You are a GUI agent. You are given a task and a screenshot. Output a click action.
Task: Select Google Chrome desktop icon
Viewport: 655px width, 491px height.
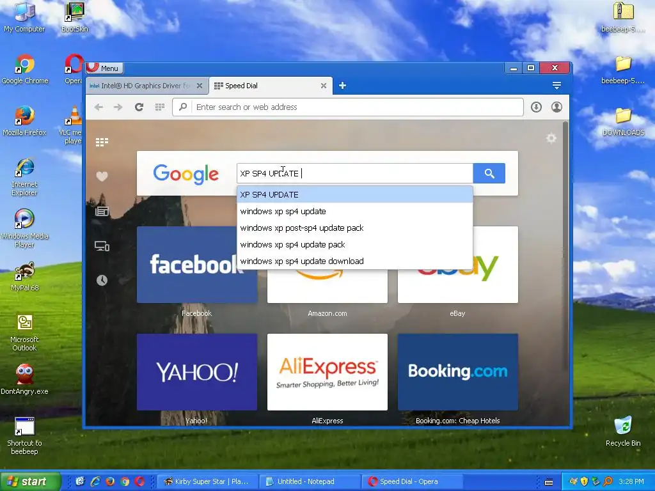(x=25, y=70)
